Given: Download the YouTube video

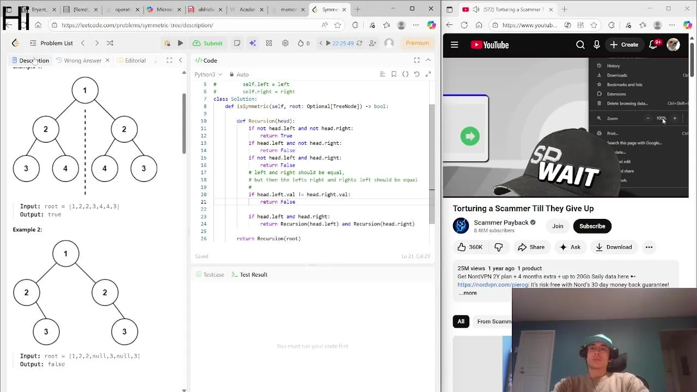Looking at the screenshot, I should pyautogui.click(x=614, y=247).
